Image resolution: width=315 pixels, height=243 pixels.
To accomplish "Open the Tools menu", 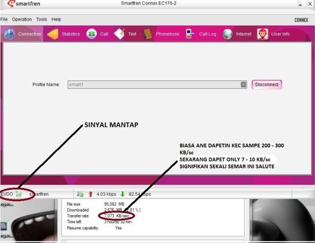I will (x=41, y=19).
